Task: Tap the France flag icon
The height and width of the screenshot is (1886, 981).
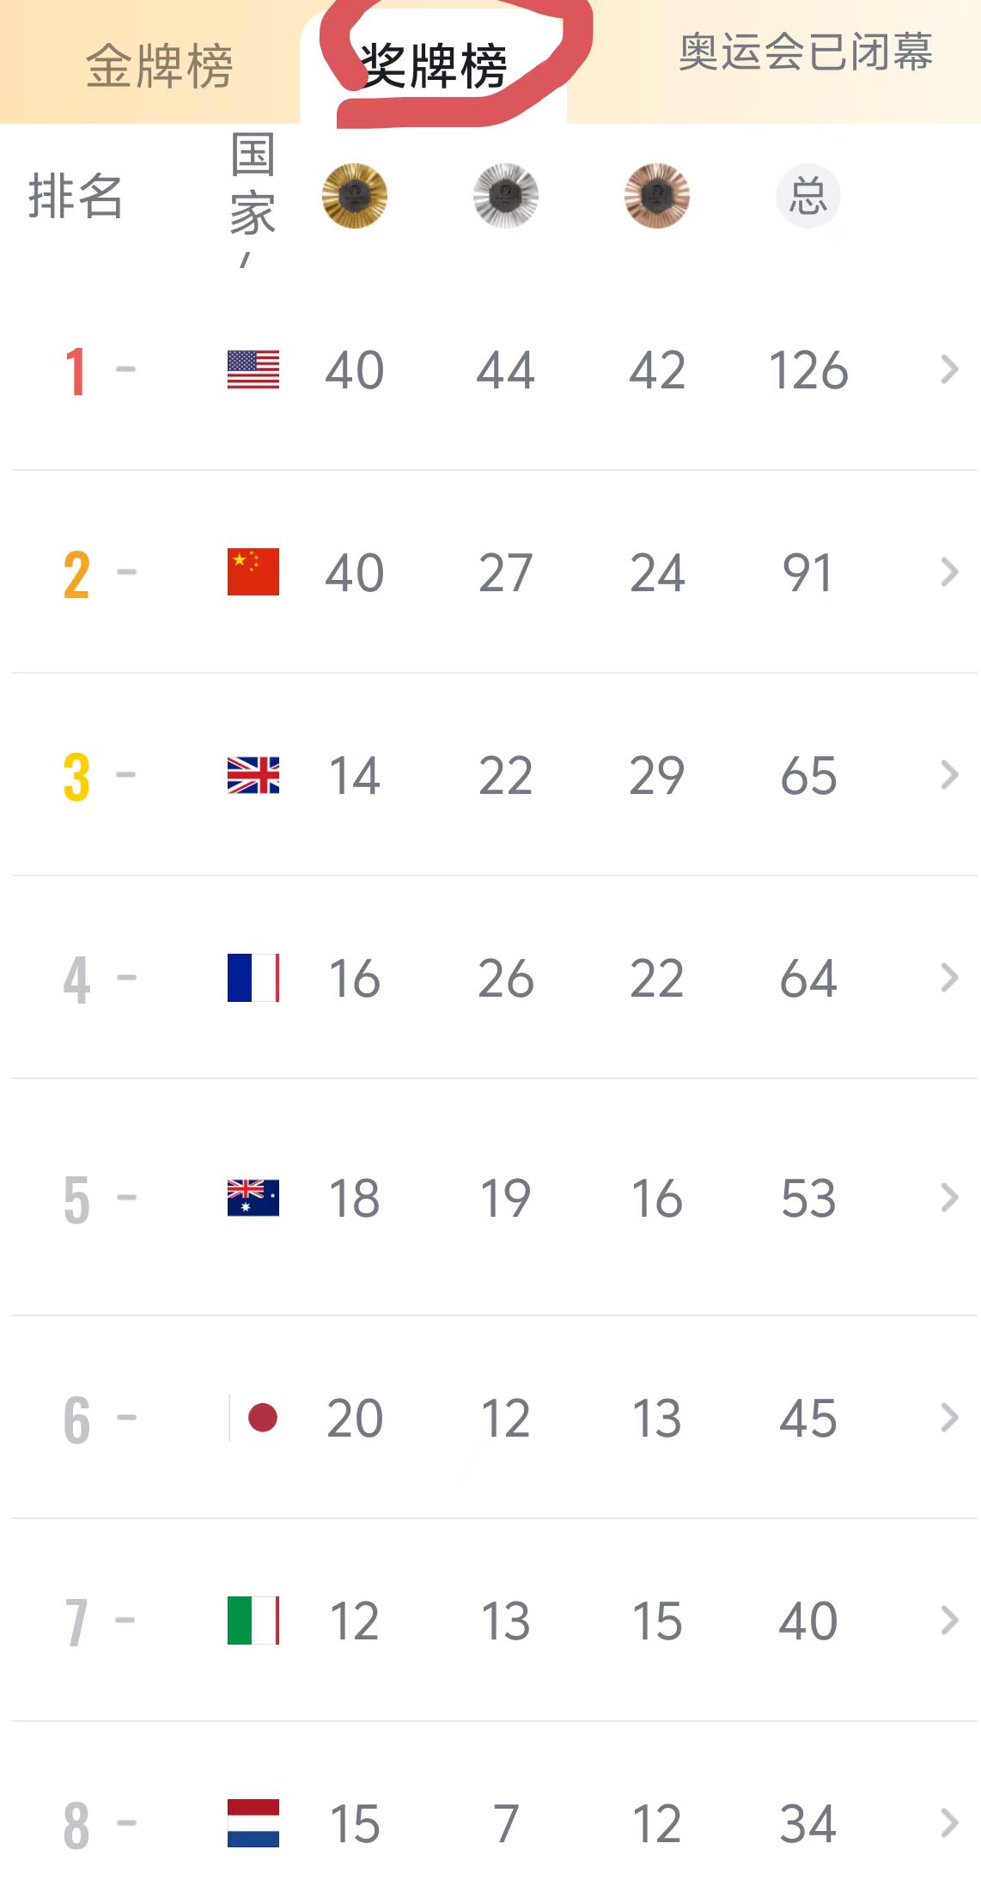Action: 253,978
